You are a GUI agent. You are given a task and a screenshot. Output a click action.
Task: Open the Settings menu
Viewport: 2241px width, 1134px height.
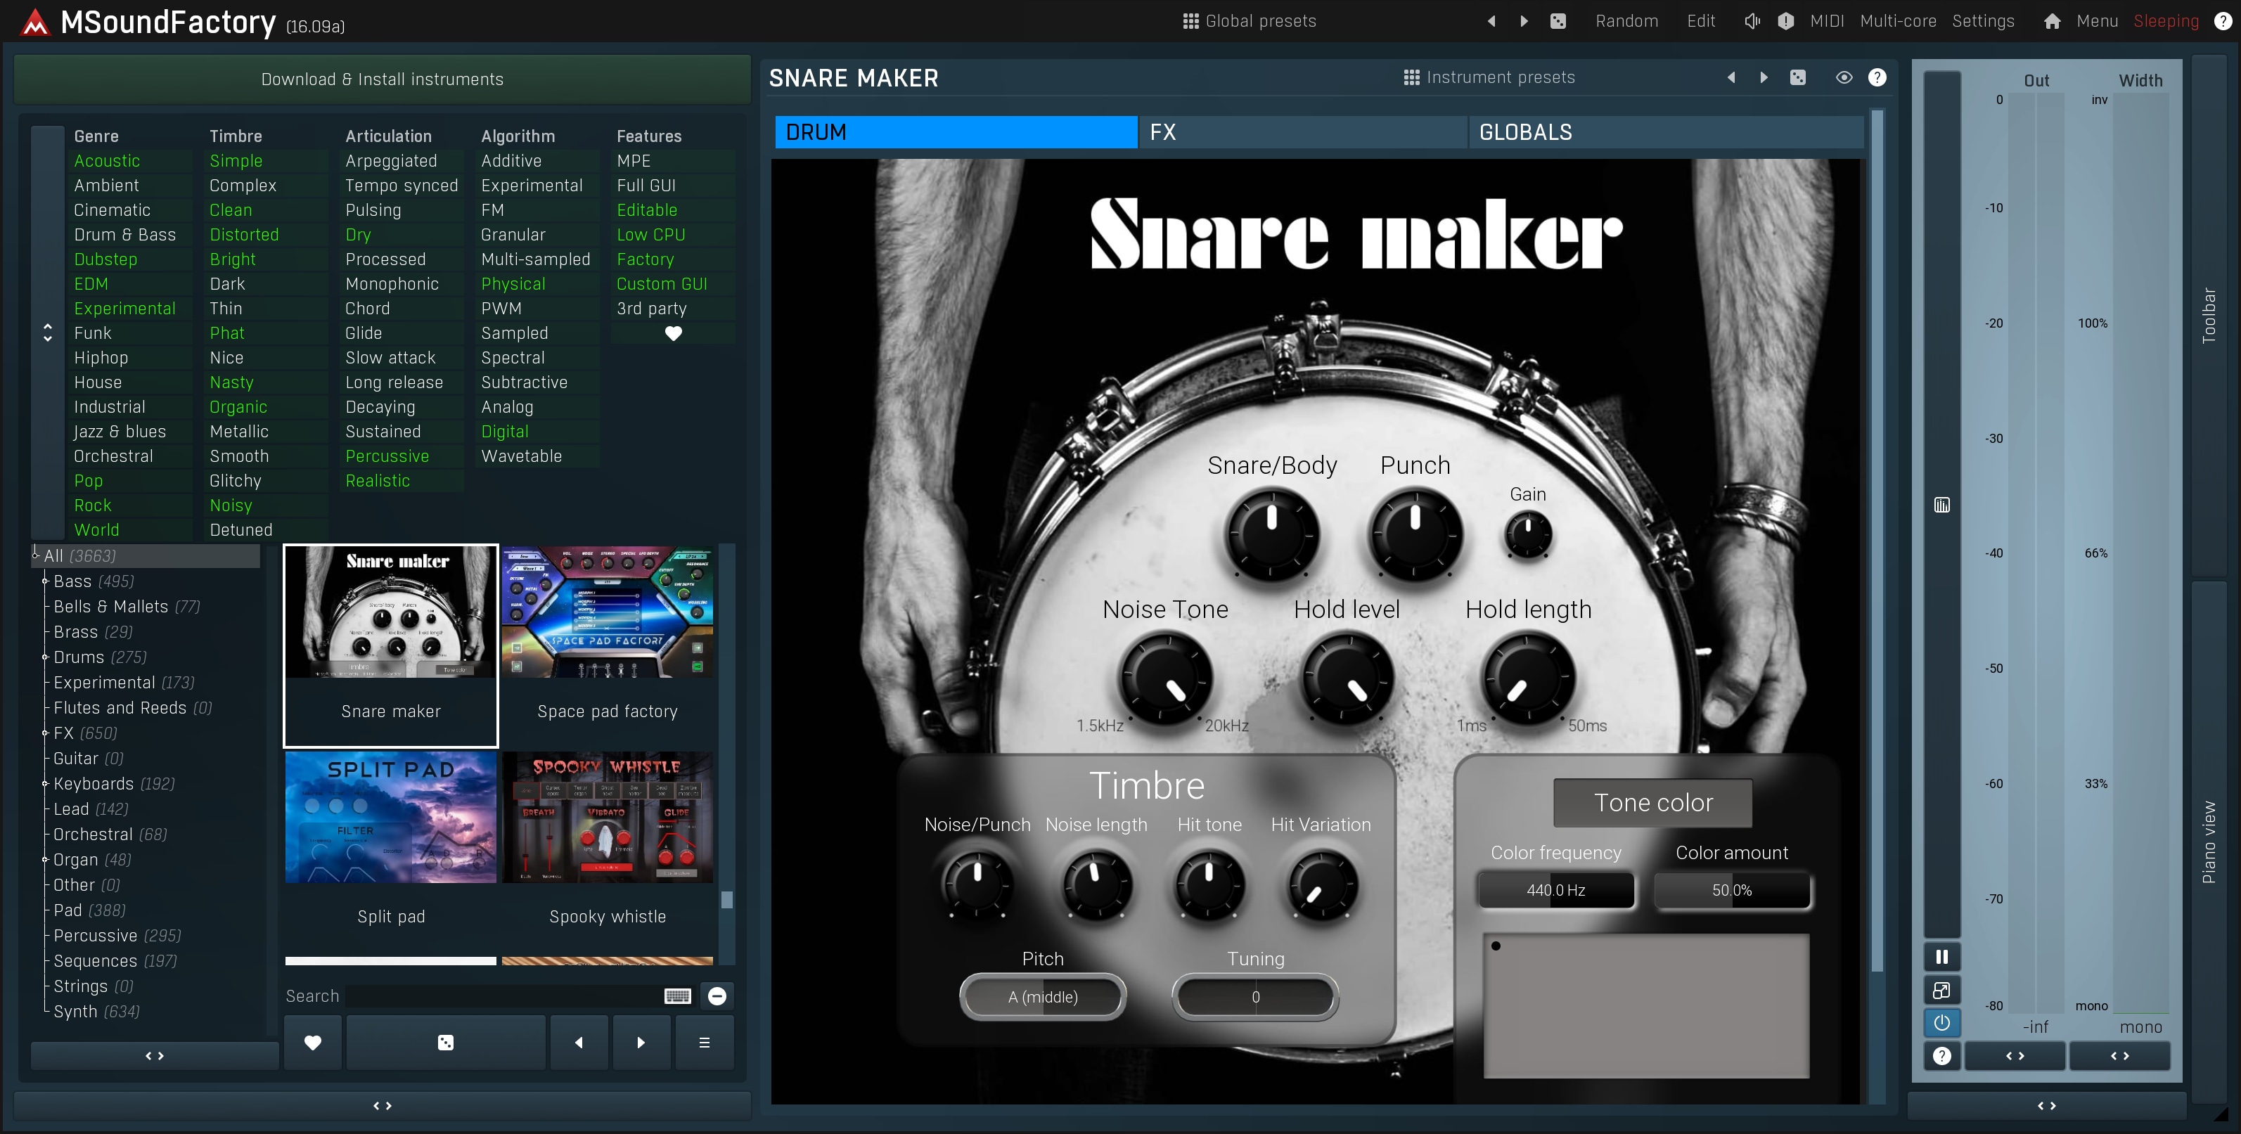[x=1983, y=21]
